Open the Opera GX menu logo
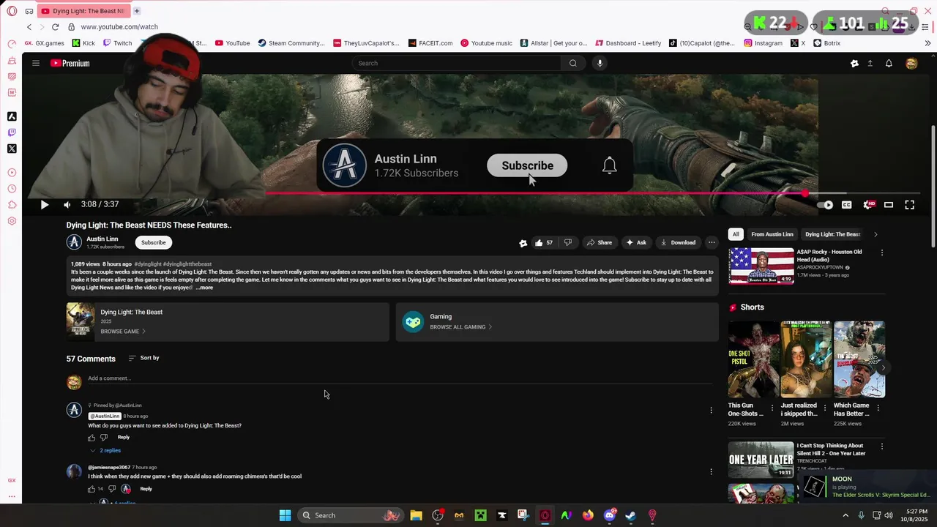937x527 pixels. (12, 11)
